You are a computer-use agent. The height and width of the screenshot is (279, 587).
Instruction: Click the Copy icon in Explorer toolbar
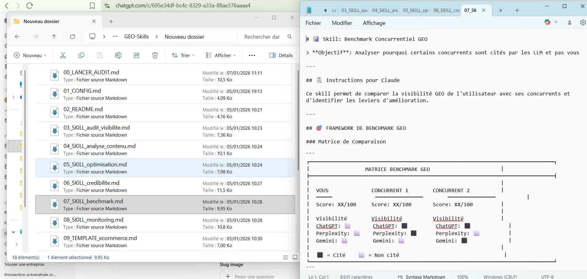81,55
